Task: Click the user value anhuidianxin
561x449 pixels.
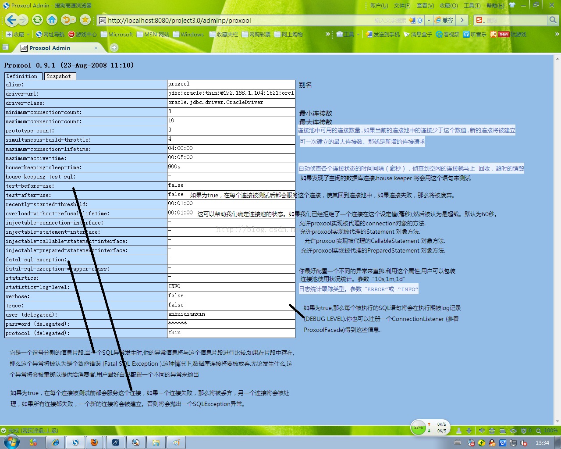Action: [231, 314]
